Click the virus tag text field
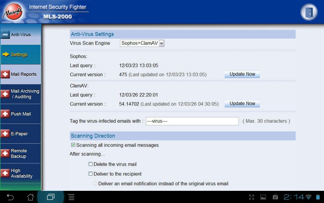 192,121
